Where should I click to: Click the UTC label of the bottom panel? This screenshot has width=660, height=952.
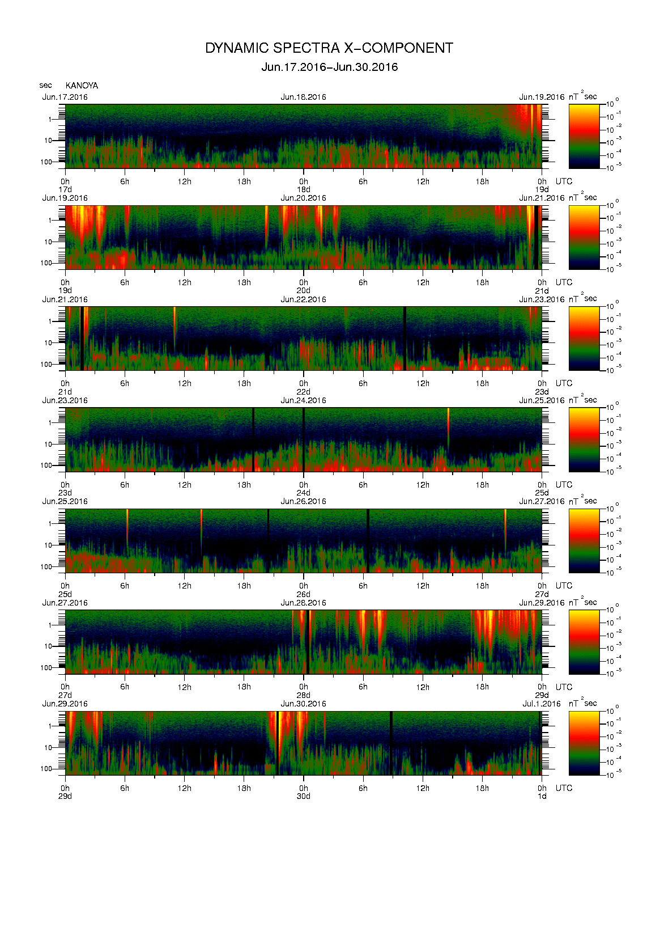click(x=564, y=788)
